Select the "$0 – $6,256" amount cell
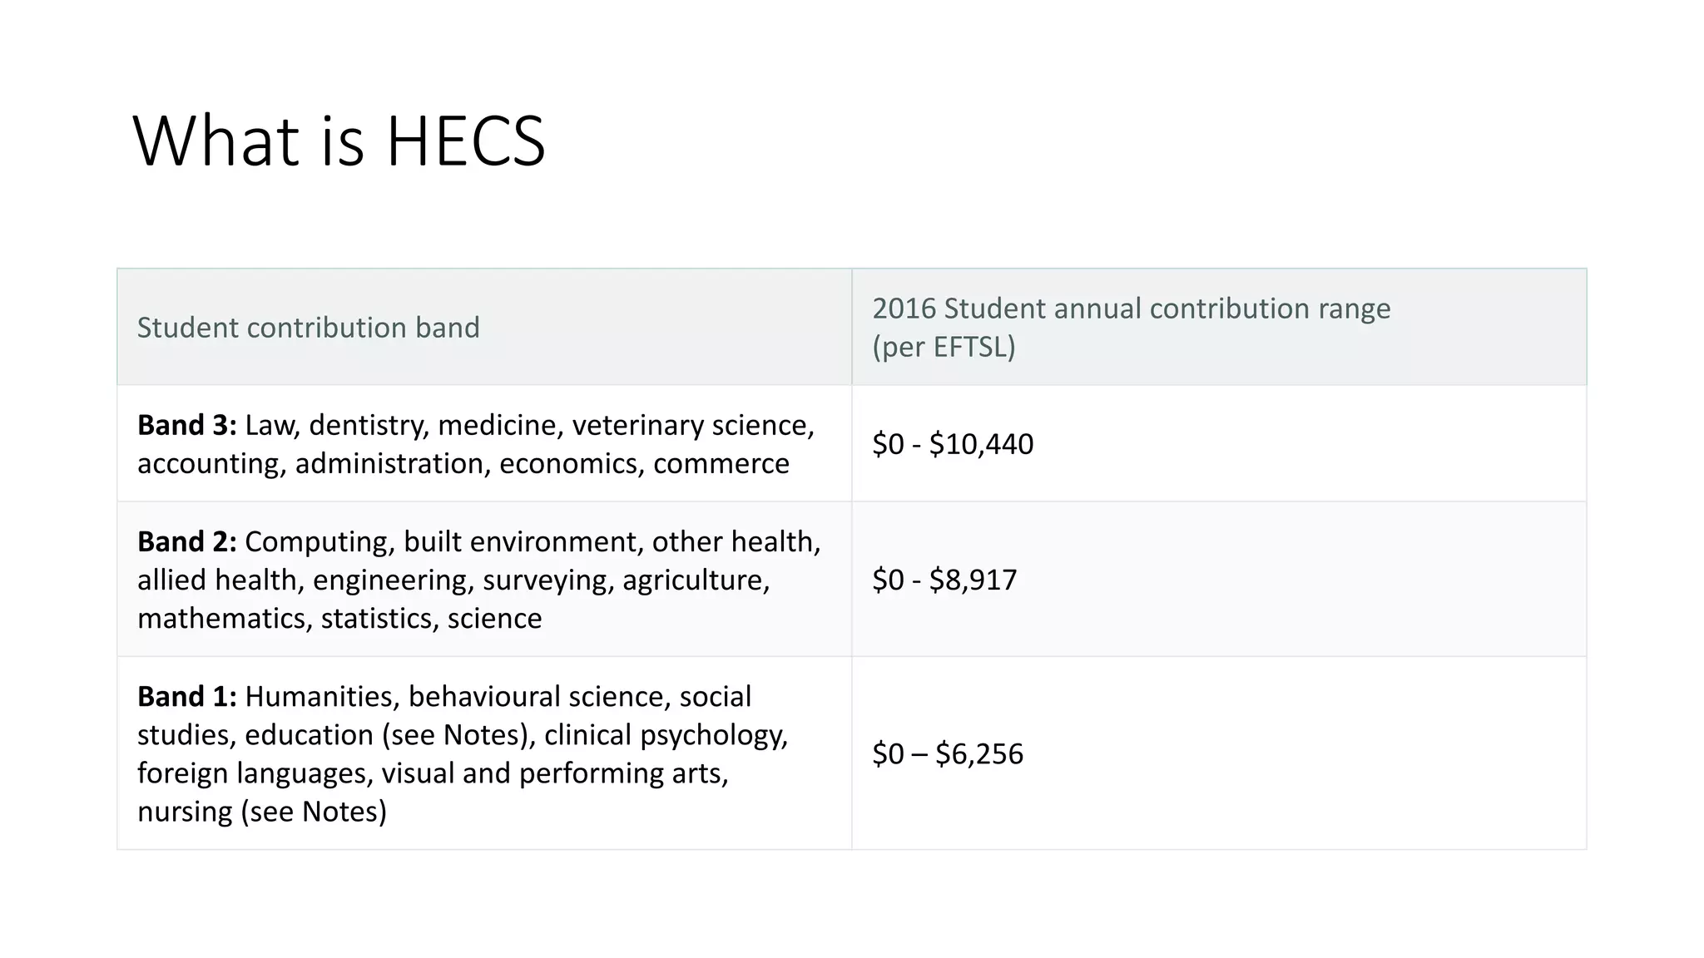Viewport: 1704px width, 958px height. [x=948, y=753]
